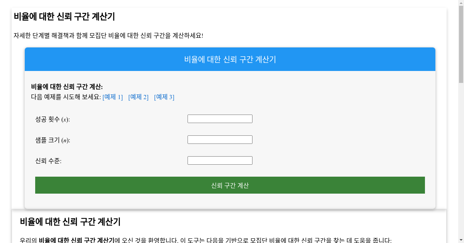Click the 자세한 단계별 해결책 subtitle text
The image size is (464, 243).
coord(108,35)
